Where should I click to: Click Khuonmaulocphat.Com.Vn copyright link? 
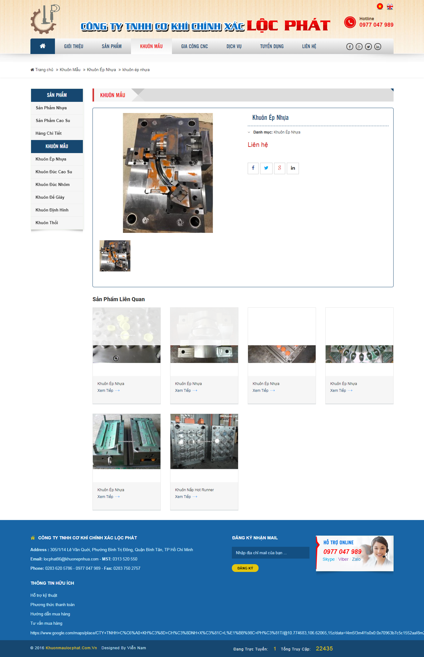[71, 648]
